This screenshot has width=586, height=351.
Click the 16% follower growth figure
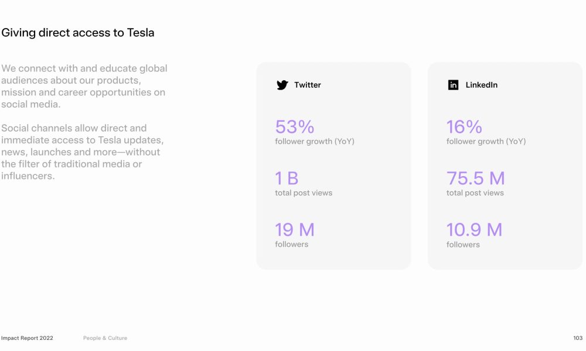pos(464,127)
